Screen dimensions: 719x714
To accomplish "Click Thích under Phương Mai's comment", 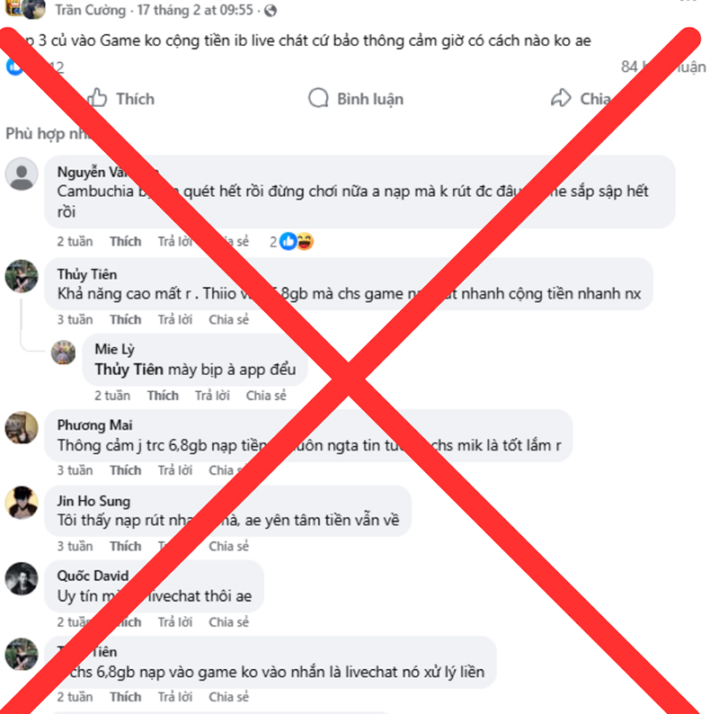I will (126, 470).
